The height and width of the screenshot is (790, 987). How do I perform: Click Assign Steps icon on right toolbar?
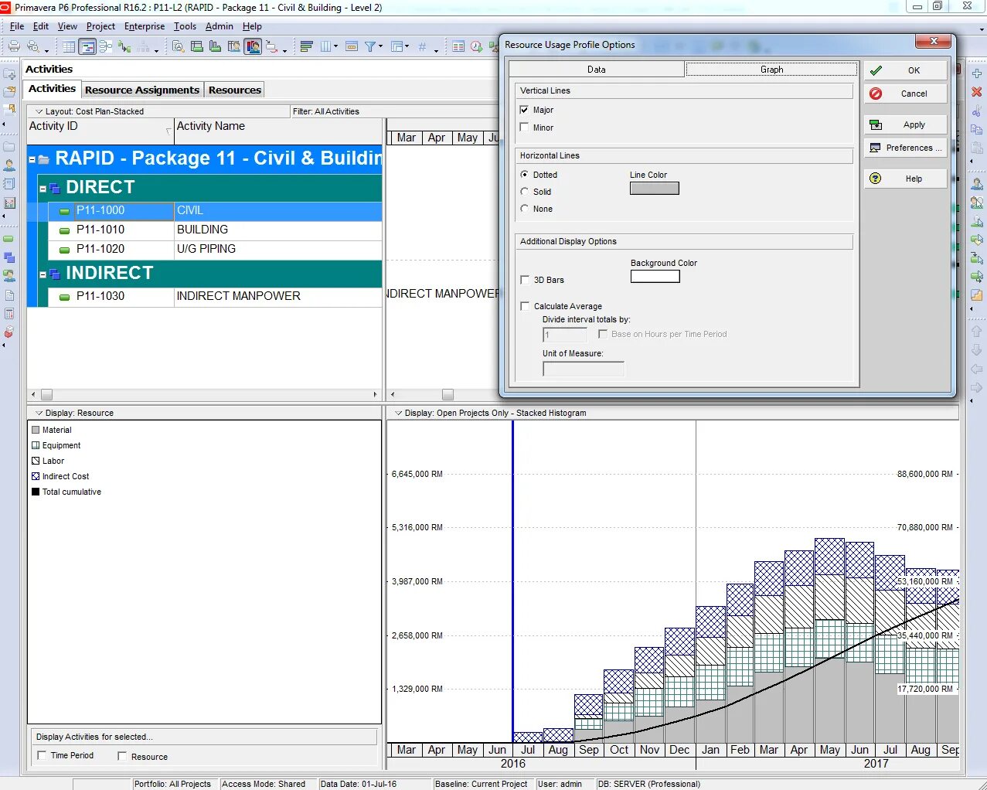(x=977, y=295)
